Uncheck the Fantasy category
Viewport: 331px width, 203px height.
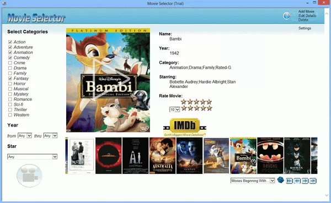pos(10,78)
